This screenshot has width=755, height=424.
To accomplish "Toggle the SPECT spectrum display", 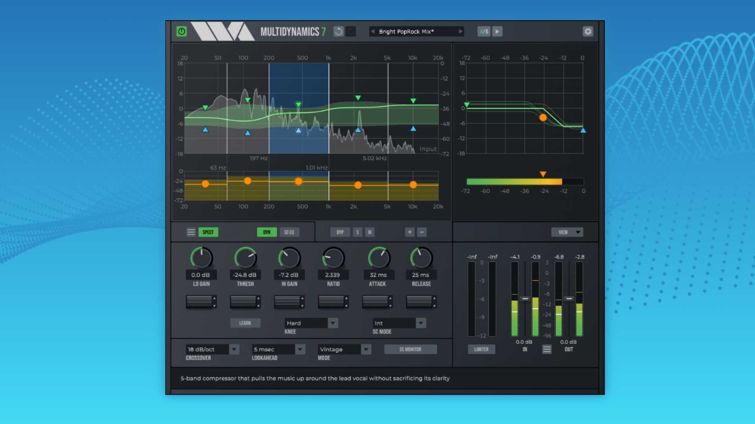I will pos(208,232).
